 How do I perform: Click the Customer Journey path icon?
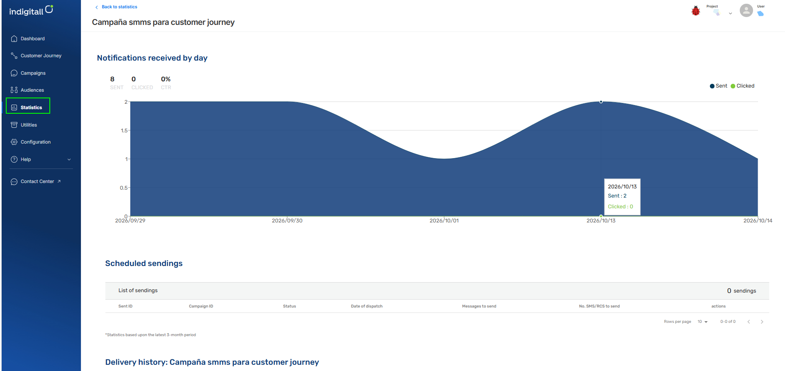click(14, 56)
